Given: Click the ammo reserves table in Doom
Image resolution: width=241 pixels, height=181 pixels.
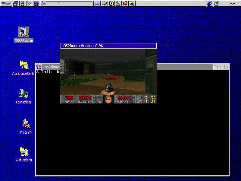Looking at the screenshot, I should coord(146,99).
